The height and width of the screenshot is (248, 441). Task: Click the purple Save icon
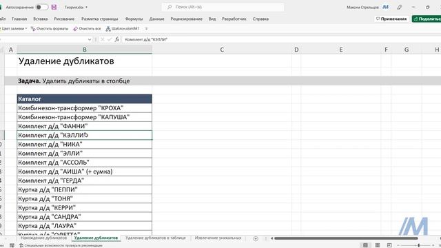[54, 7]
